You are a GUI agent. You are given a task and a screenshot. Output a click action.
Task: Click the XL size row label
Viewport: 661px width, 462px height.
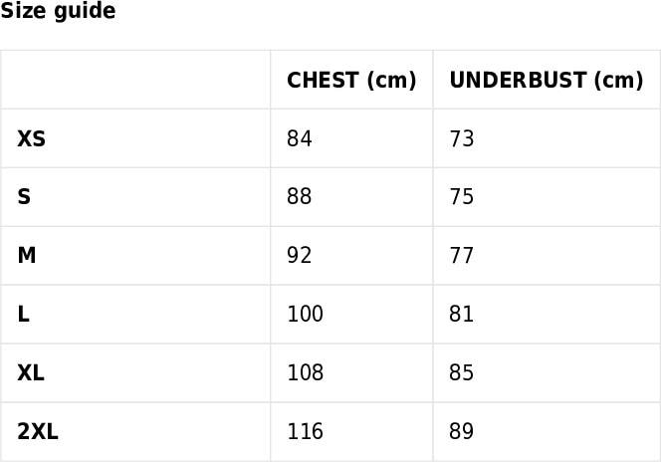(31, 372)
